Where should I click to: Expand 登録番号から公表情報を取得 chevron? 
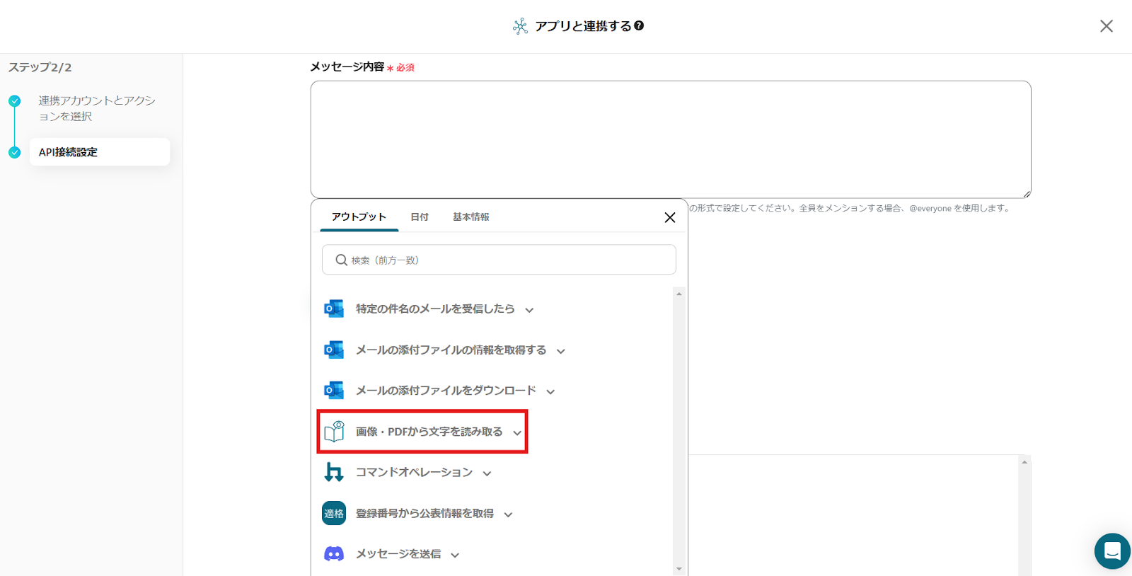tap(508, 514)
